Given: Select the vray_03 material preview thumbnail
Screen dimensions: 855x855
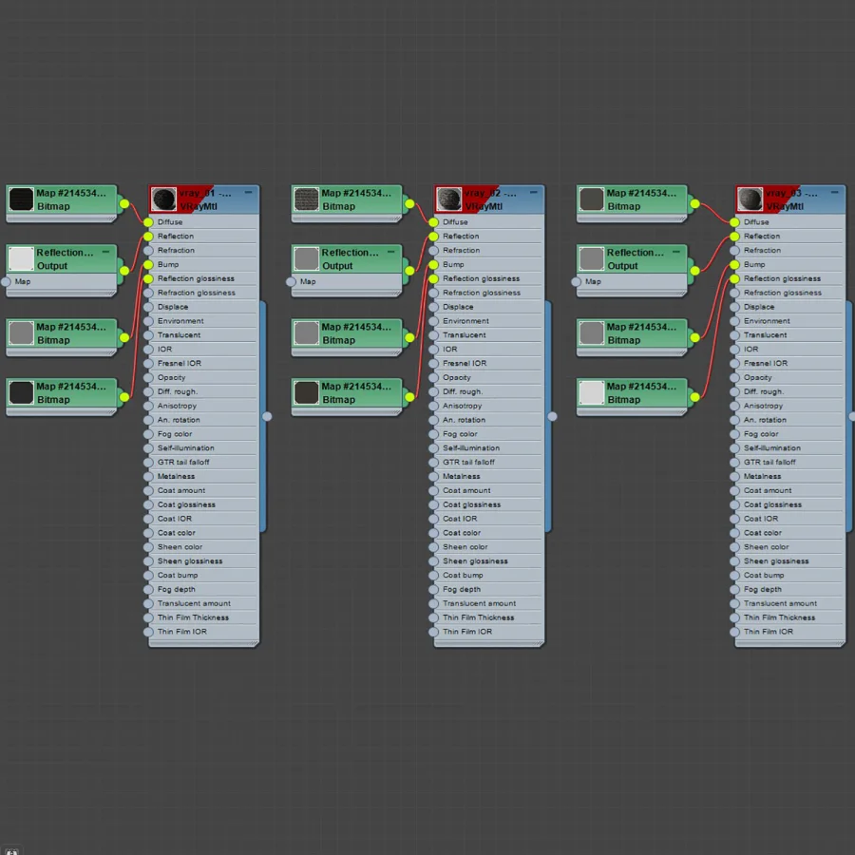Looking at the screenshot, I should point(750,199).
